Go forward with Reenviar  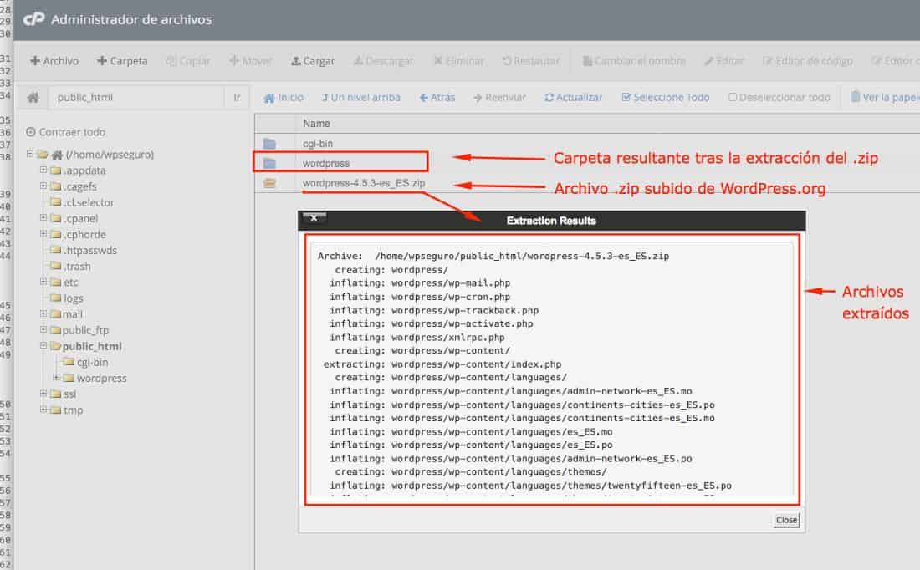499,97
